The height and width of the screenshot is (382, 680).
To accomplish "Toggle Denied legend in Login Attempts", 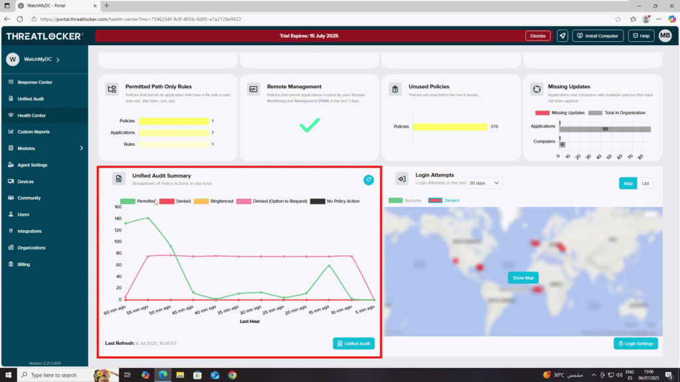I will point(443,200).
